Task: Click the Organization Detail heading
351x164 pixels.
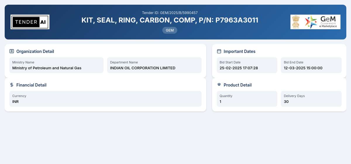Action: coord(35,51)
